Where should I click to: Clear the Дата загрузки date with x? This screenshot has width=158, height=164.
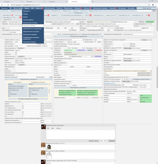pyautogui.click(x=70, y=24)
